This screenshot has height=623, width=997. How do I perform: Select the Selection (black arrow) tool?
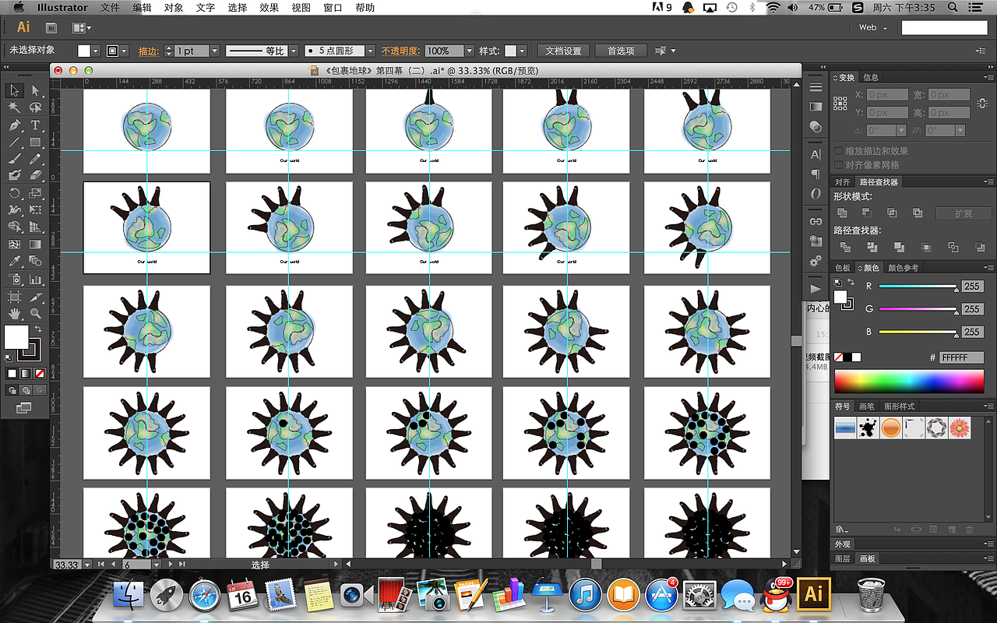click(x=15, y=90)
